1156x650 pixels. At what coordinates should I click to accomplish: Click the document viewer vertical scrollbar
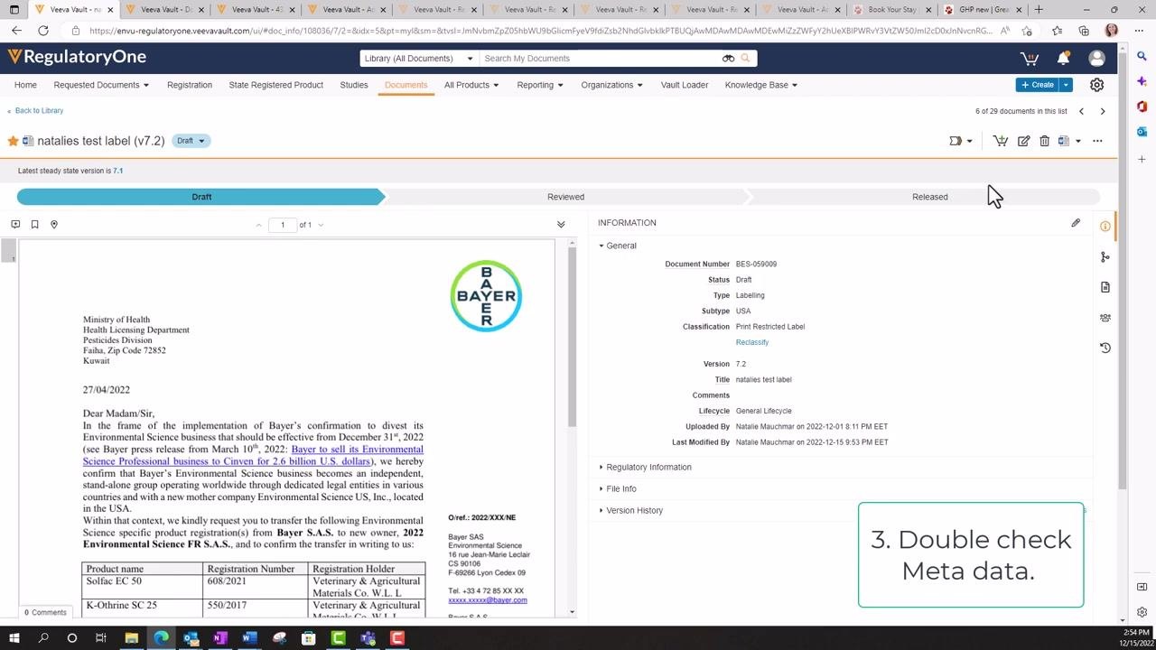pos(572,336)
